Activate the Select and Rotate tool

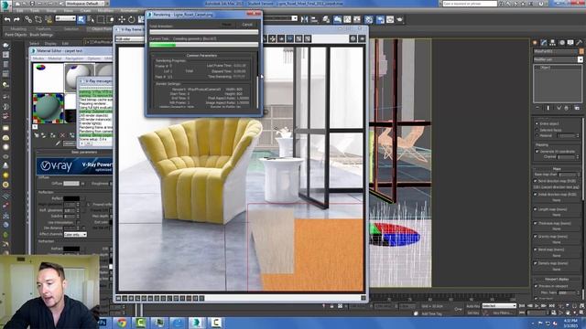[x=131, y=19]
